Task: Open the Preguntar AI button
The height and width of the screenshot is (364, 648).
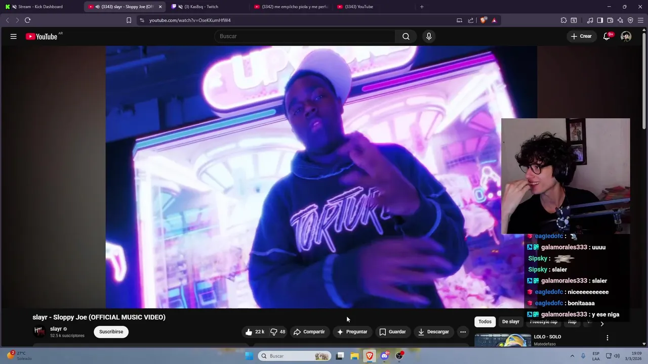Action: [352, 332]
